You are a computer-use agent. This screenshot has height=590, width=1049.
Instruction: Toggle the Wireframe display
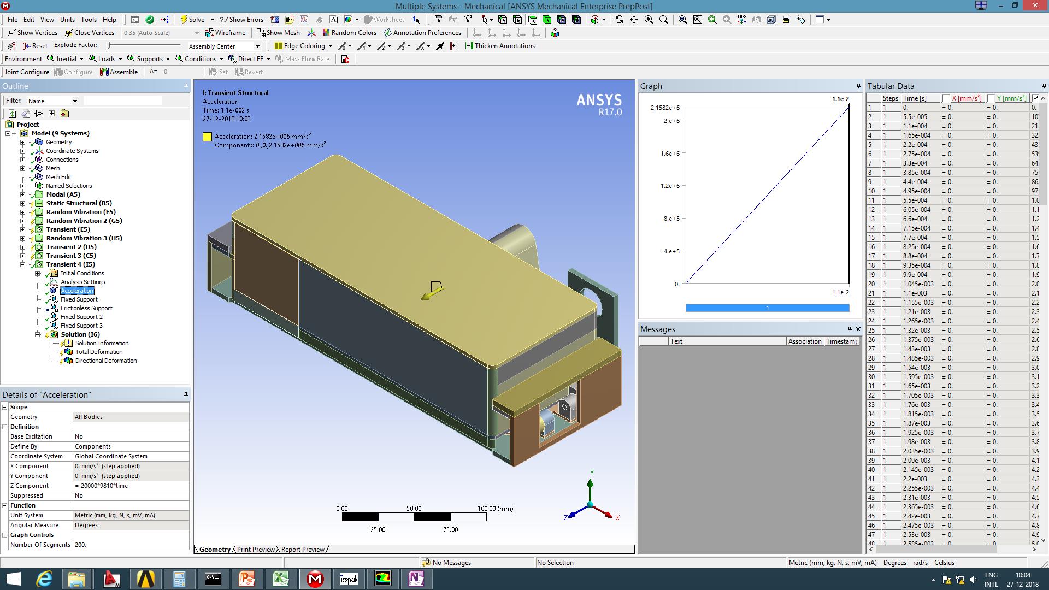226,33
